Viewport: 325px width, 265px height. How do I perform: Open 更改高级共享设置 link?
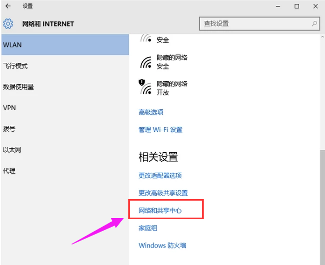(163, 193)
